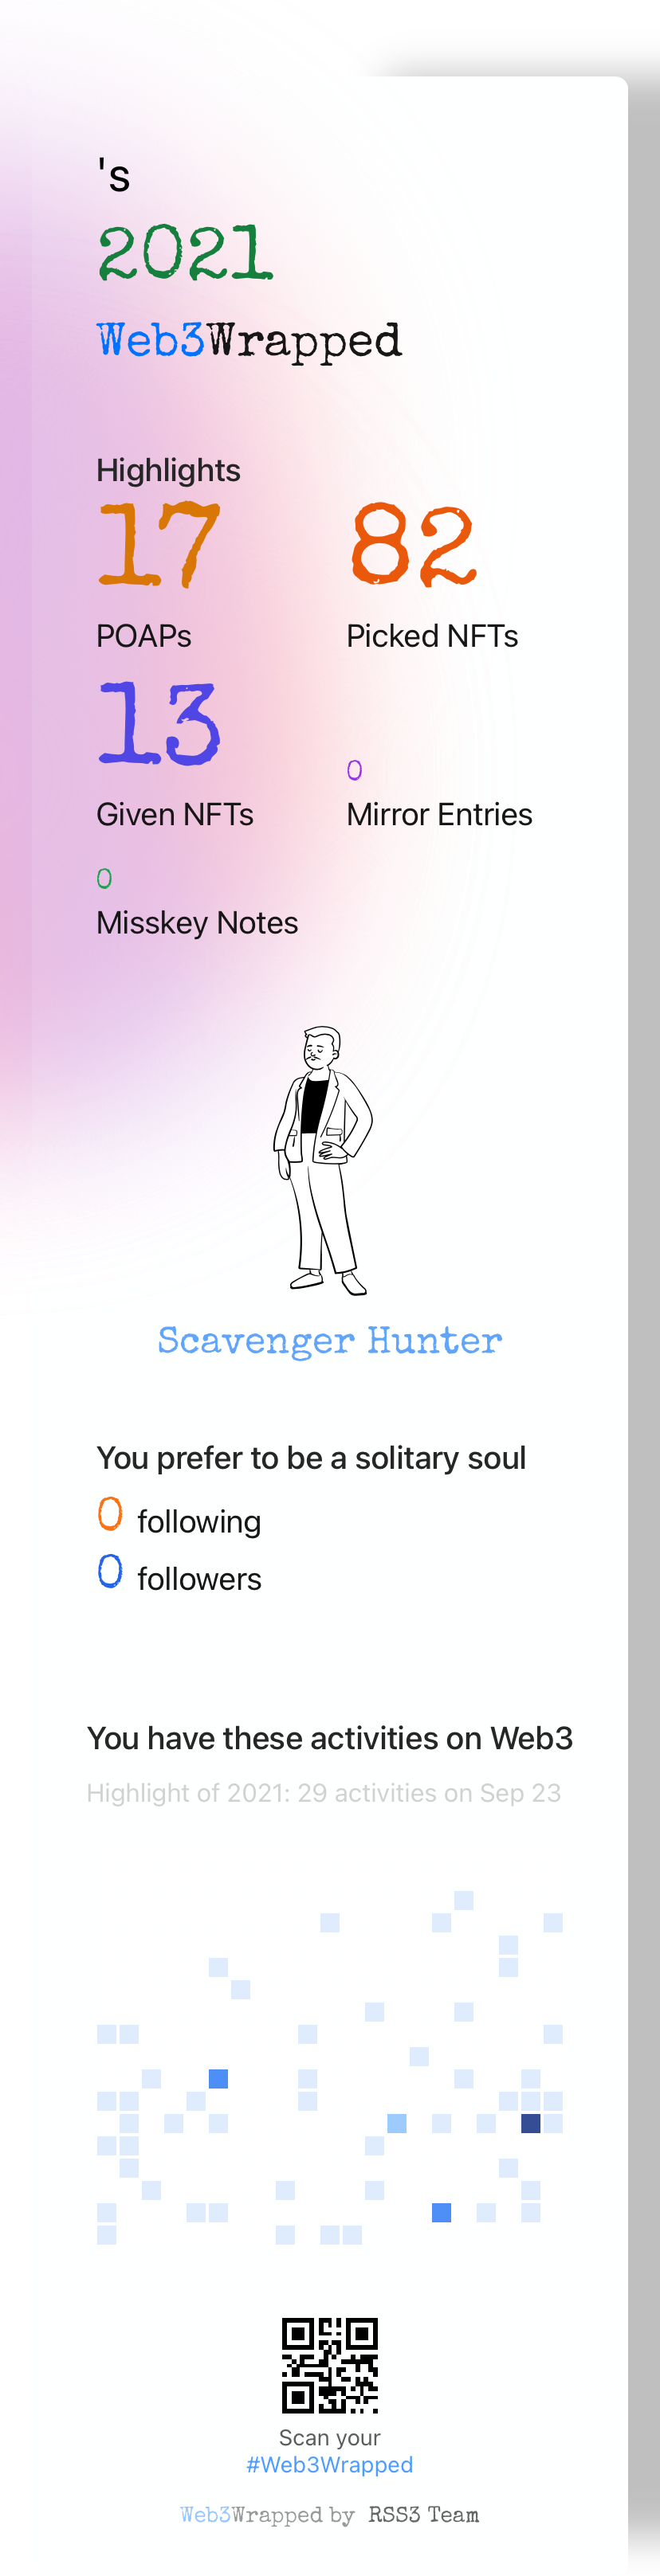Screen dimensions: 660x2576
Task: Click the Mirror Entries label
Action: tap(439, 814)
